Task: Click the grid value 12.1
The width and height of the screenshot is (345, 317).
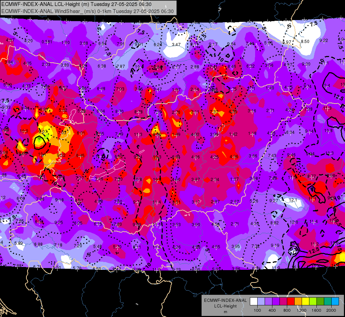Action: click(x=293, y=200)
